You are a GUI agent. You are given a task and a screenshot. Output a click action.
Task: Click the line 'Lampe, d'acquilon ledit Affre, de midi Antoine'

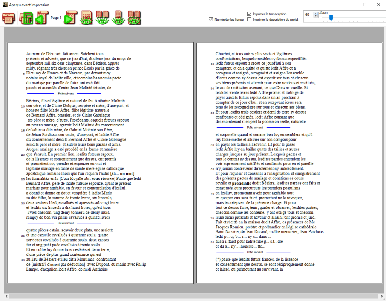click(67, 269)
